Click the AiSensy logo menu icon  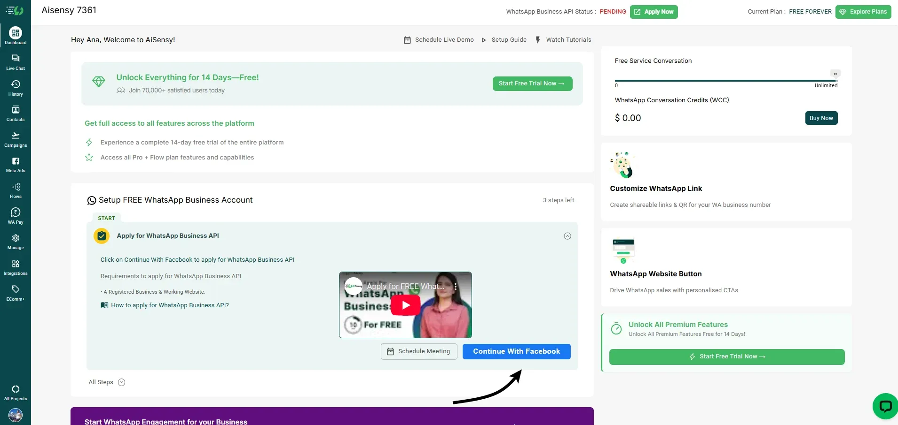(x=15, y=10)
